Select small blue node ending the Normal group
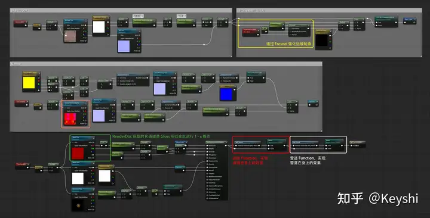This screenshot has height=218, width=430. tap(313, 104)
